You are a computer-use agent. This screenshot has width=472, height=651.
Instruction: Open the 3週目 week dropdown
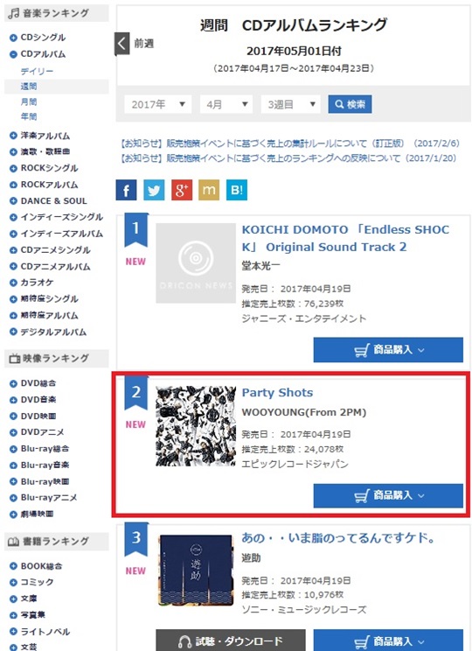290,104
